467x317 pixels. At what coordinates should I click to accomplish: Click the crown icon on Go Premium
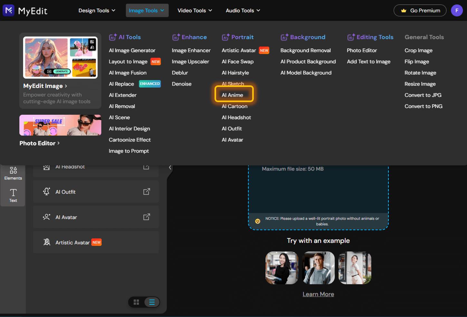(404, 11)
